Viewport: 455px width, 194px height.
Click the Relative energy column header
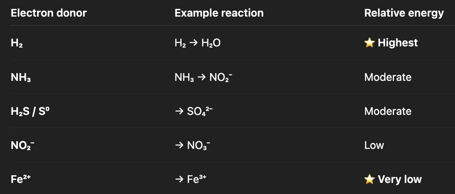tap(403, 13)
